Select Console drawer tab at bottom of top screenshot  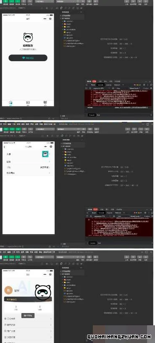(92, 115)
